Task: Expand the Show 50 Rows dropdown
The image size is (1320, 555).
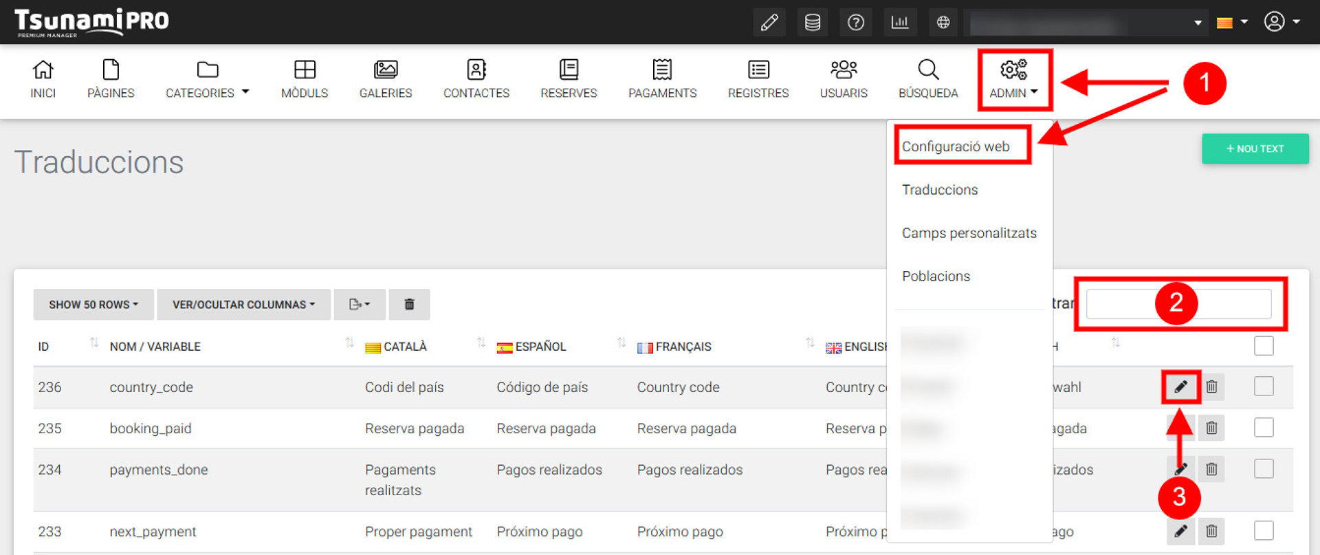Action: coord(93,304)
